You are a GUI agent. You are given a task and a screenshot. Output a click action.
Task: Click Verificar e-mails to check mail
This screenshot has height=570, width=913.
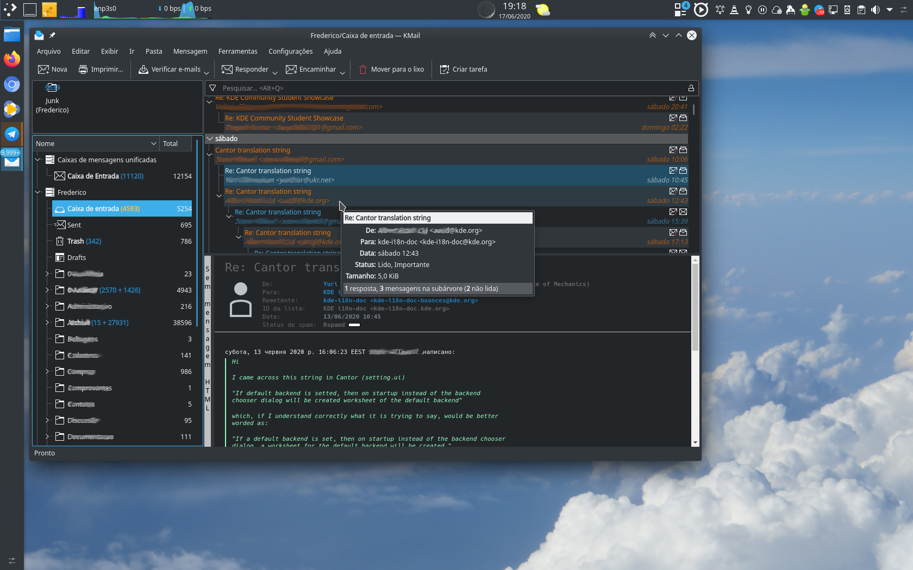click(170, 69)
